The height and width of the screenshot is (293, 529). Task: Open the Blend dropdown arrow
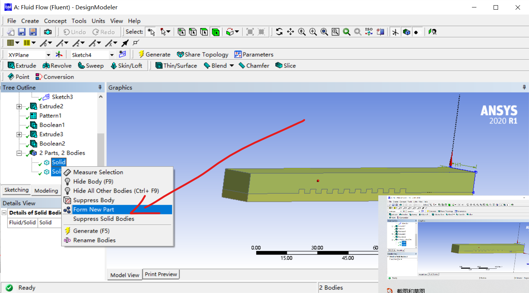point(231,66)
